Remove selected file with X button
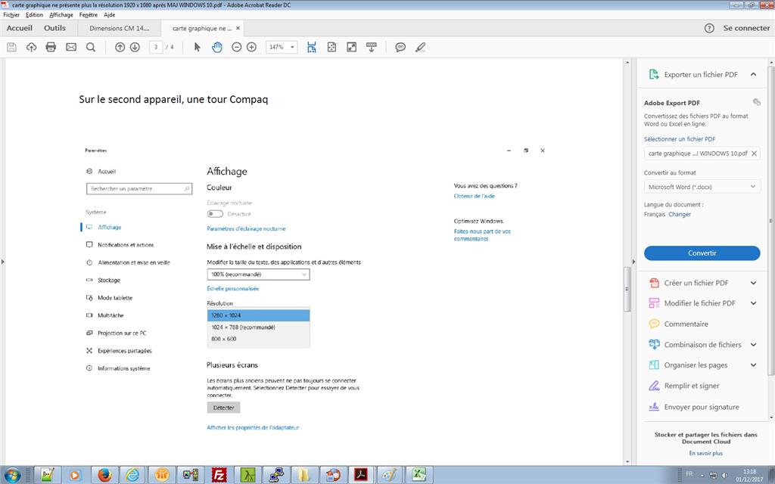 click(x=755, y=154)
